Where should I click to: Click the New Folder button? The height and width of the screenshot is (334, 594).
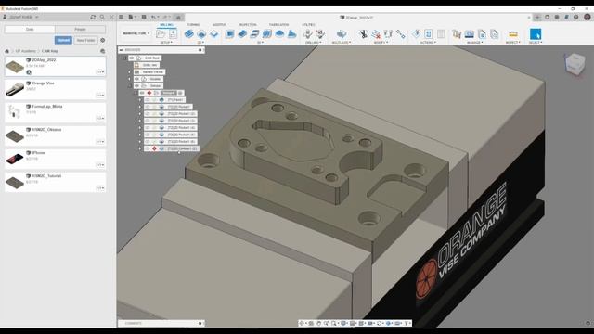pyautogui.click(x=85, y=40)
